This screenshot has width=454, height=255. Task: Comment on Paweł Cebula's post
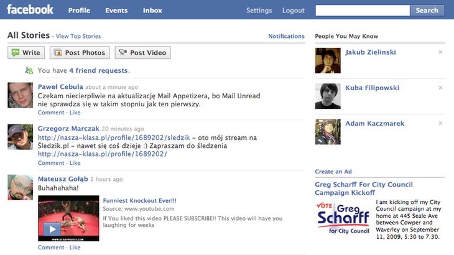51,113
